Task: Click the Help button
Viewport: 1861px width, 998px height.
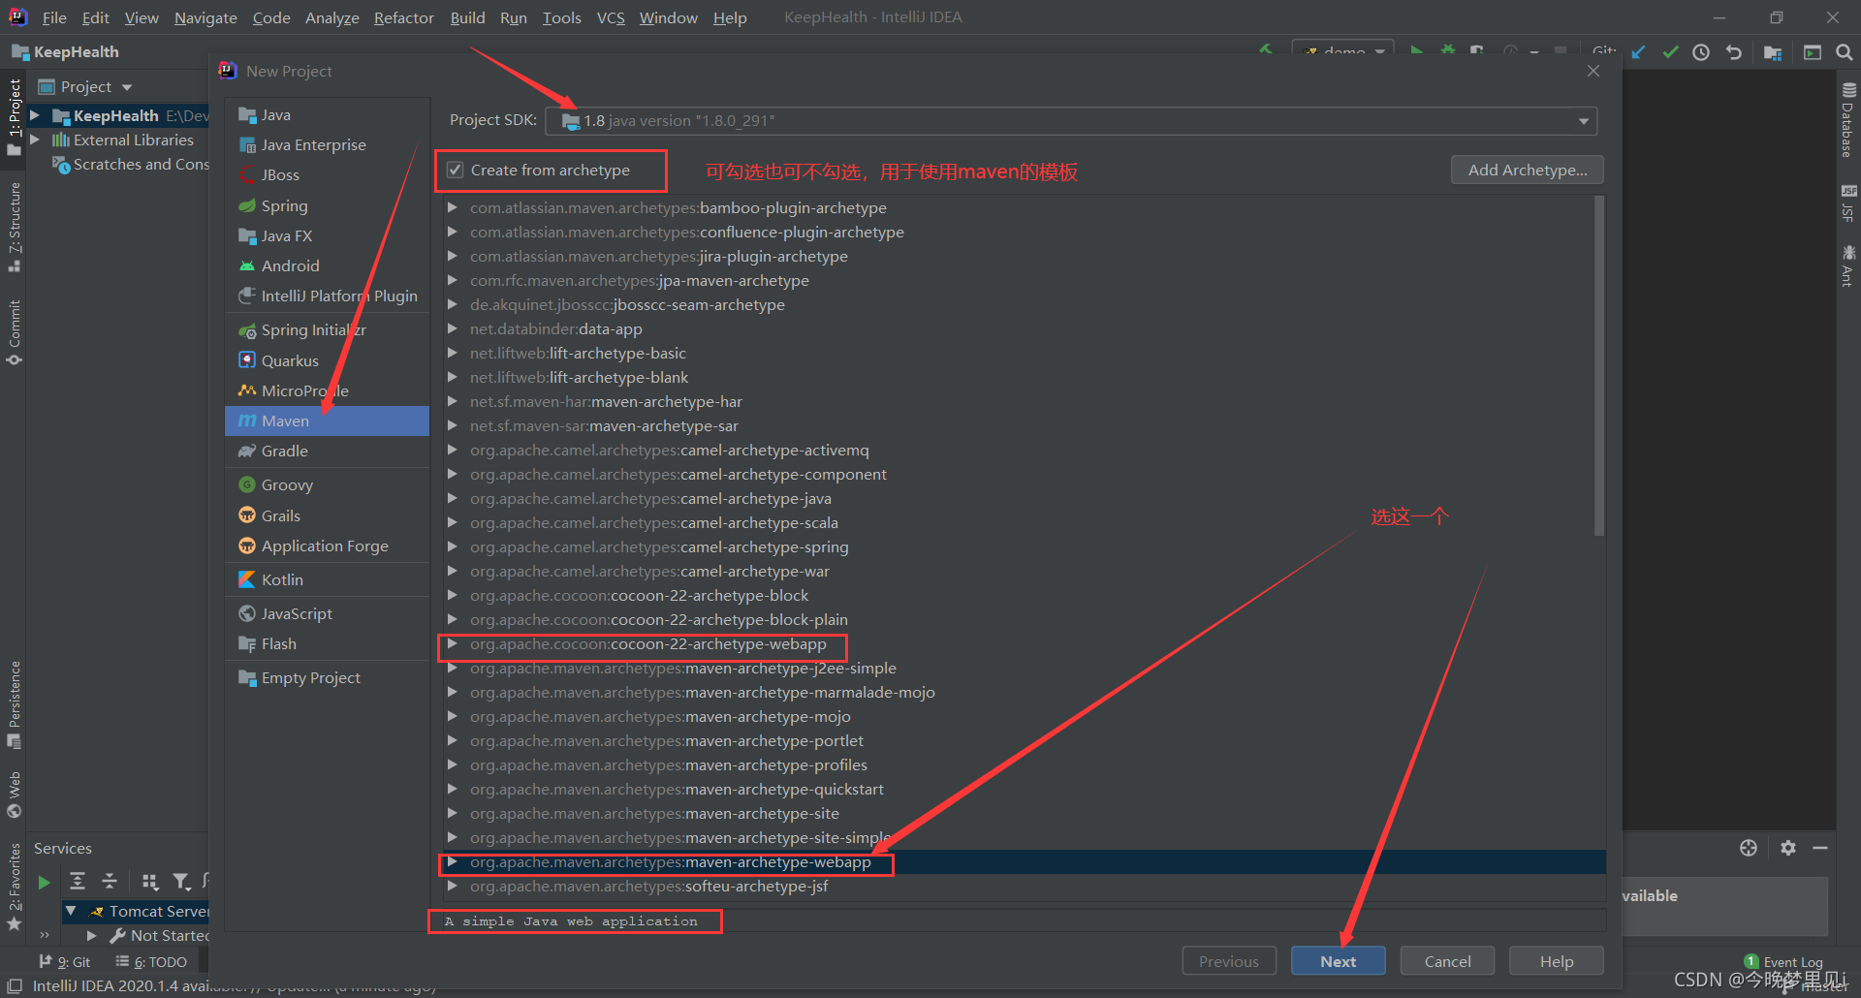Action: (x=1557, y=961)
